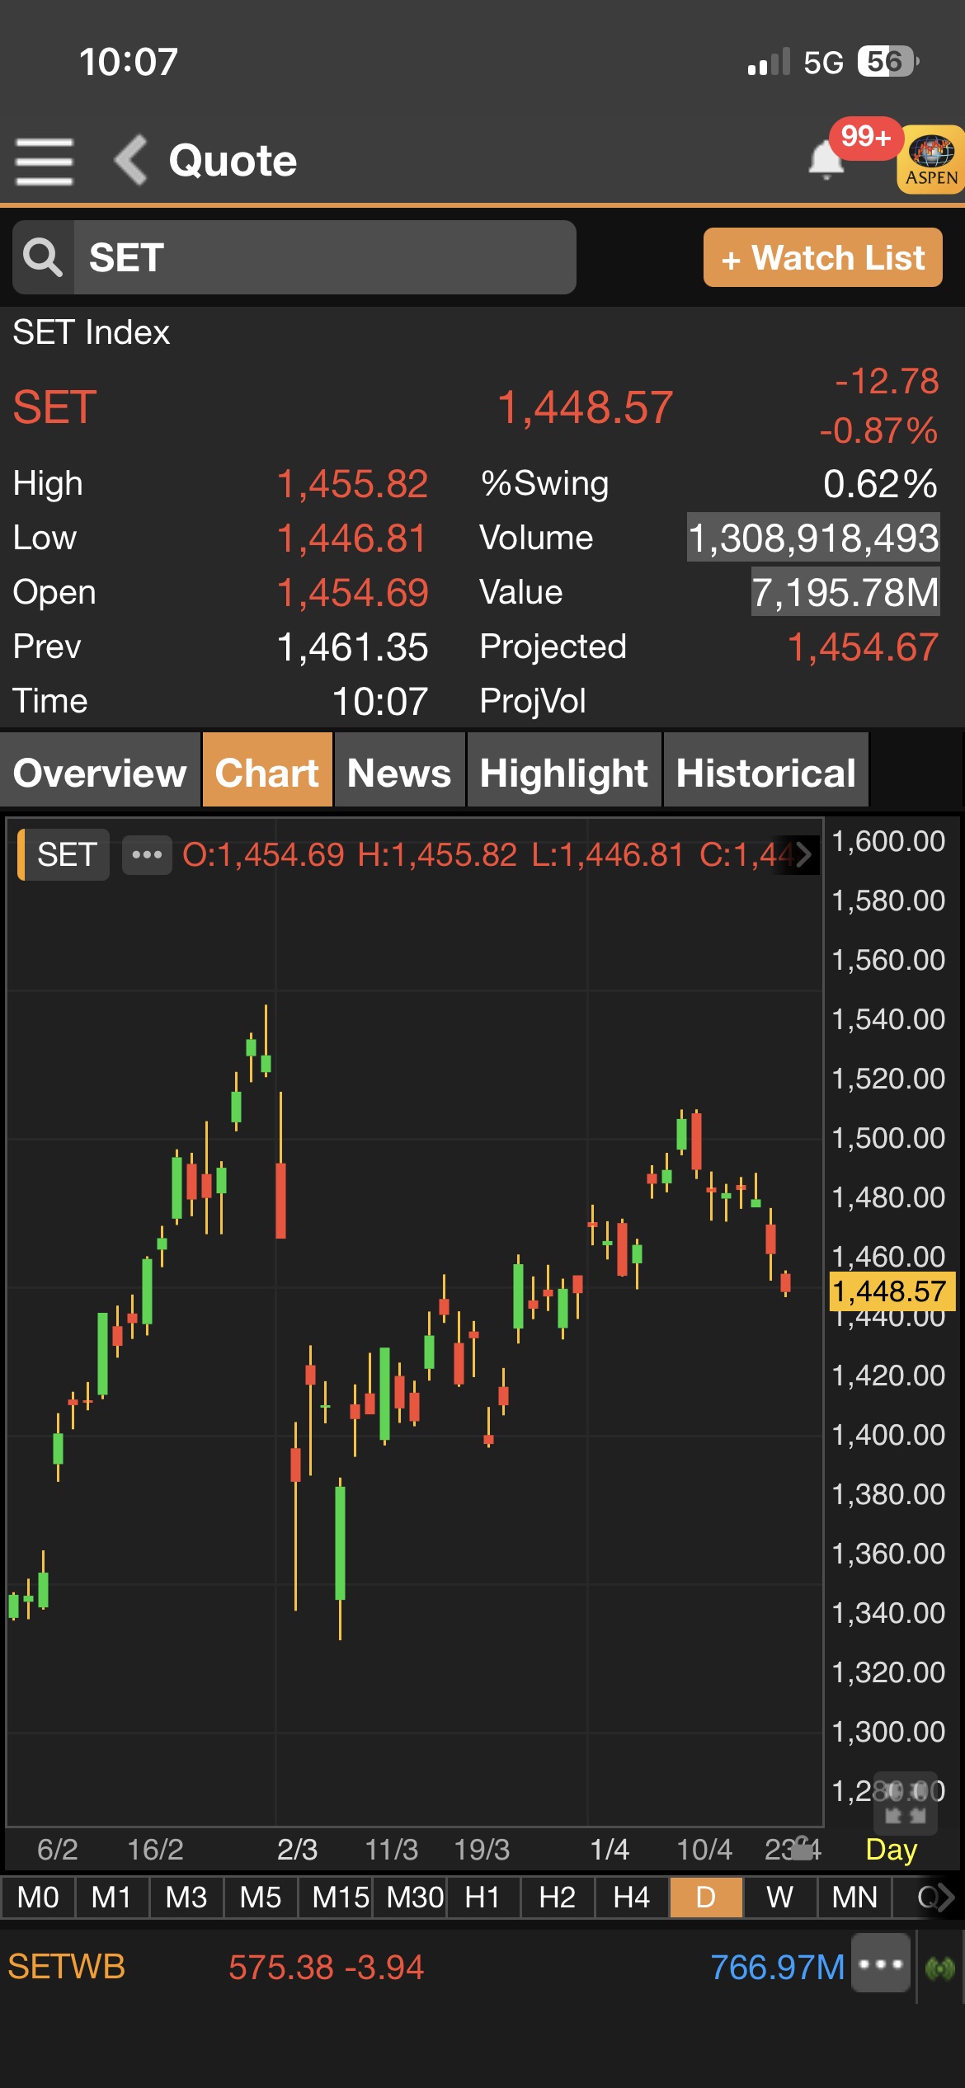The height and width of the screenshot is (2088, 965).
Task: Switch to the Historical tab
Action: click(x=765, y=773)
